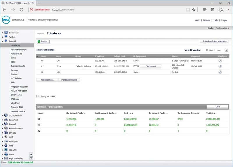Launch the PortShield Wizard
The image size is (233, 167).
coord(69,80)
